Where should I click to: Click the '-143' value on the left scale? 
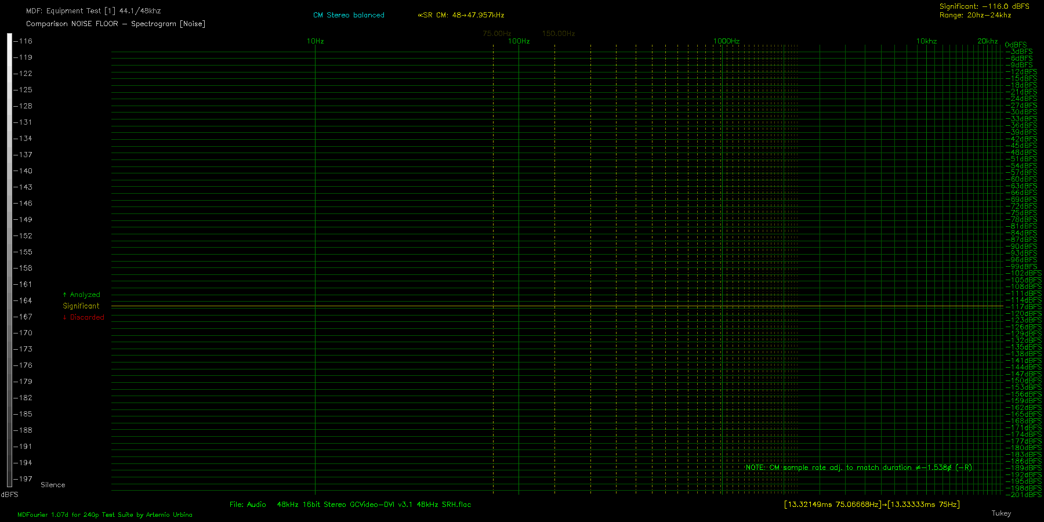click(23, 187)
